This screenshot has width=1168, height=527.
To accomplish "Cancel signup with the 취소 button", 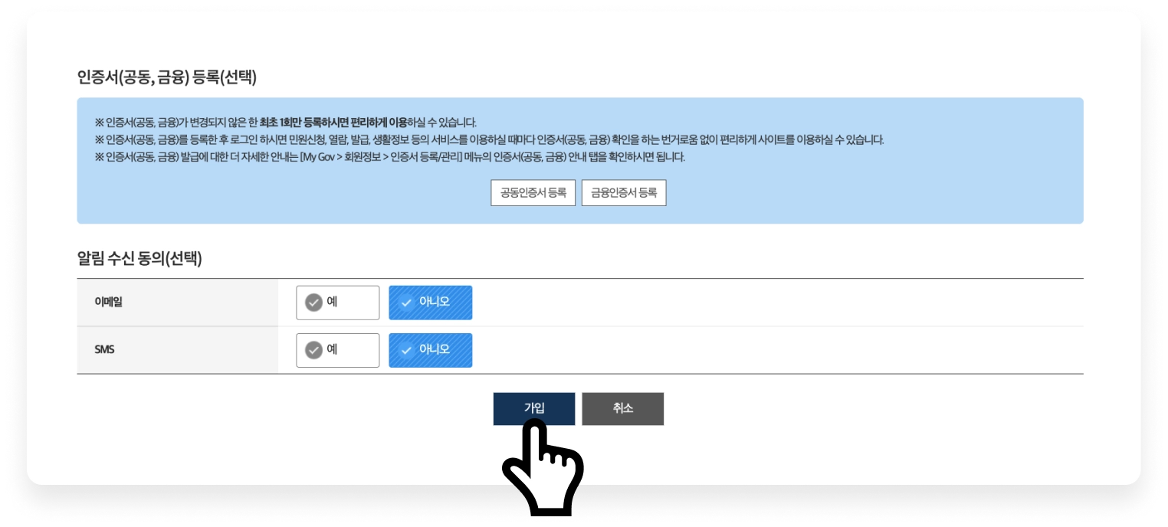I will 623,409.
